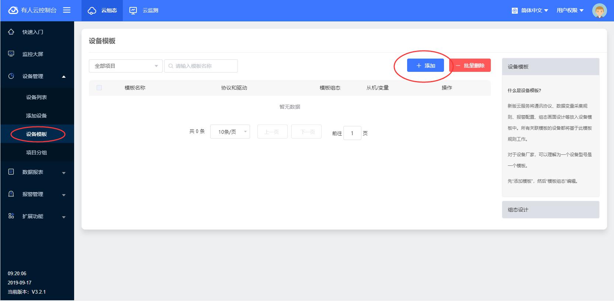
Task: Click the red 批量删除 button
Action: [x=470, y=66]
